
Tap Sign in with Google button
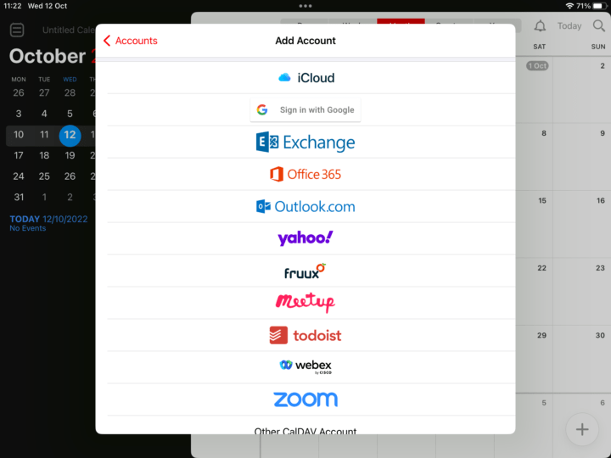click(305, 109)
